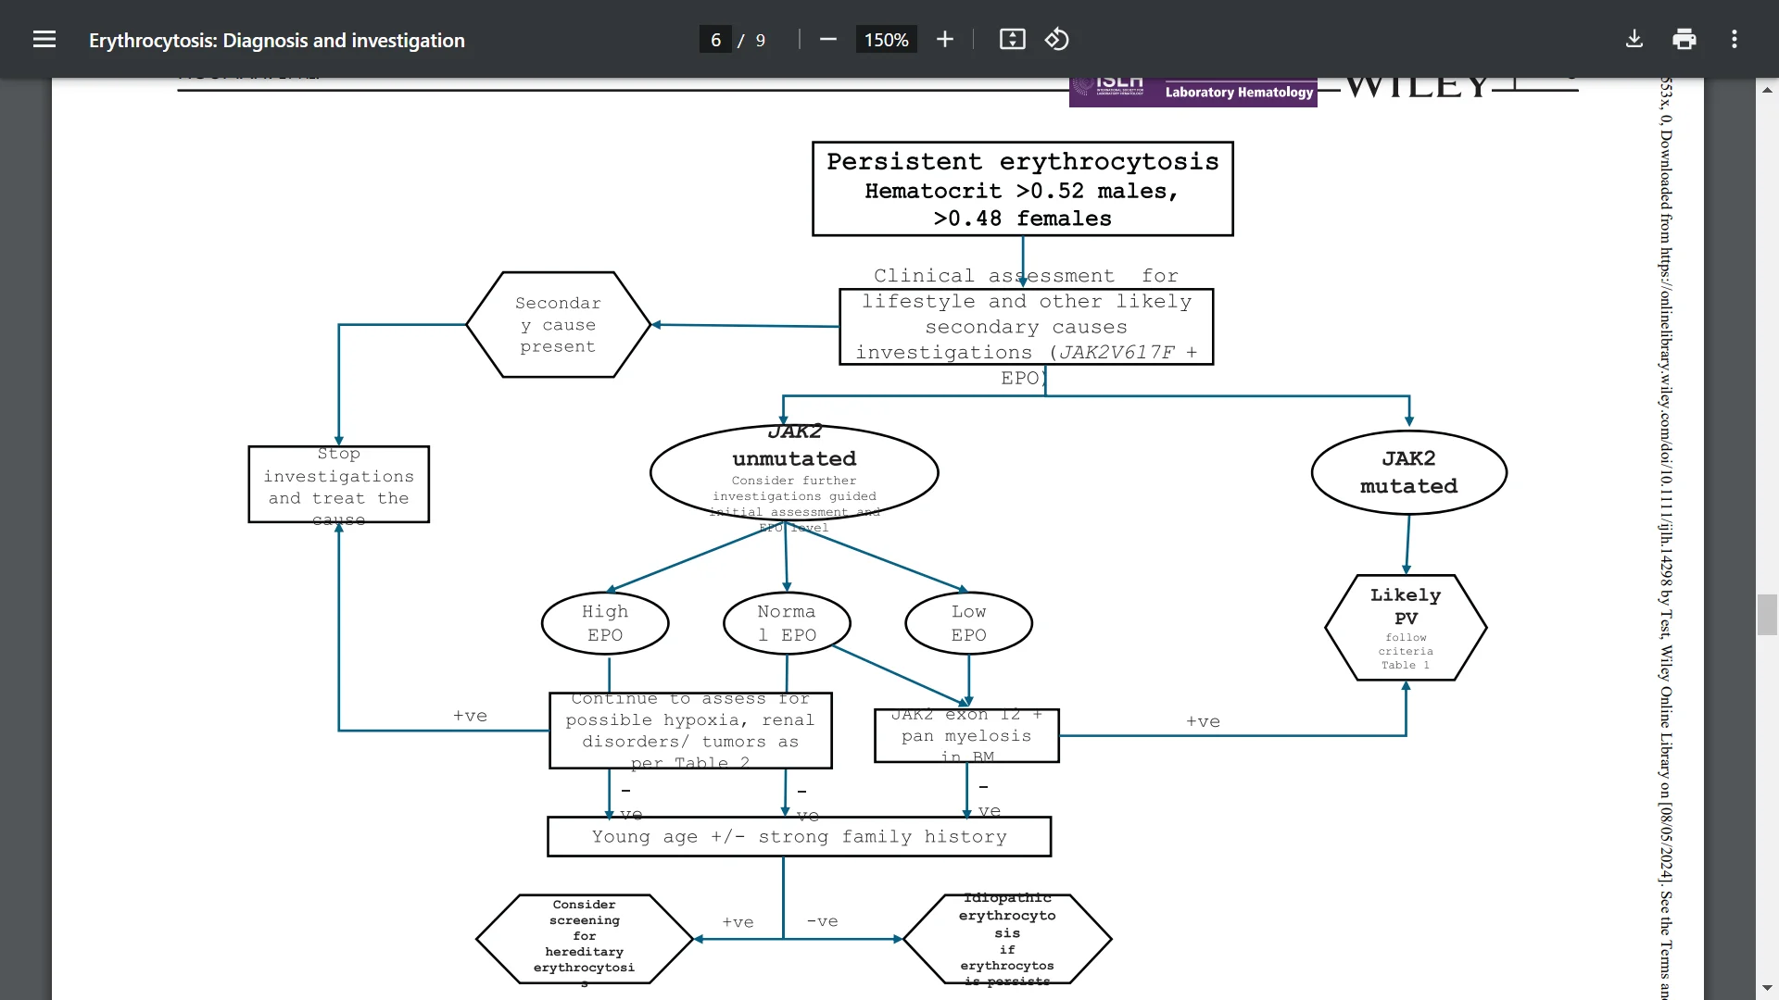The height and width of the screenshot is (1000, 1779).
Task: Print the document
Action: click(1684, 39)
